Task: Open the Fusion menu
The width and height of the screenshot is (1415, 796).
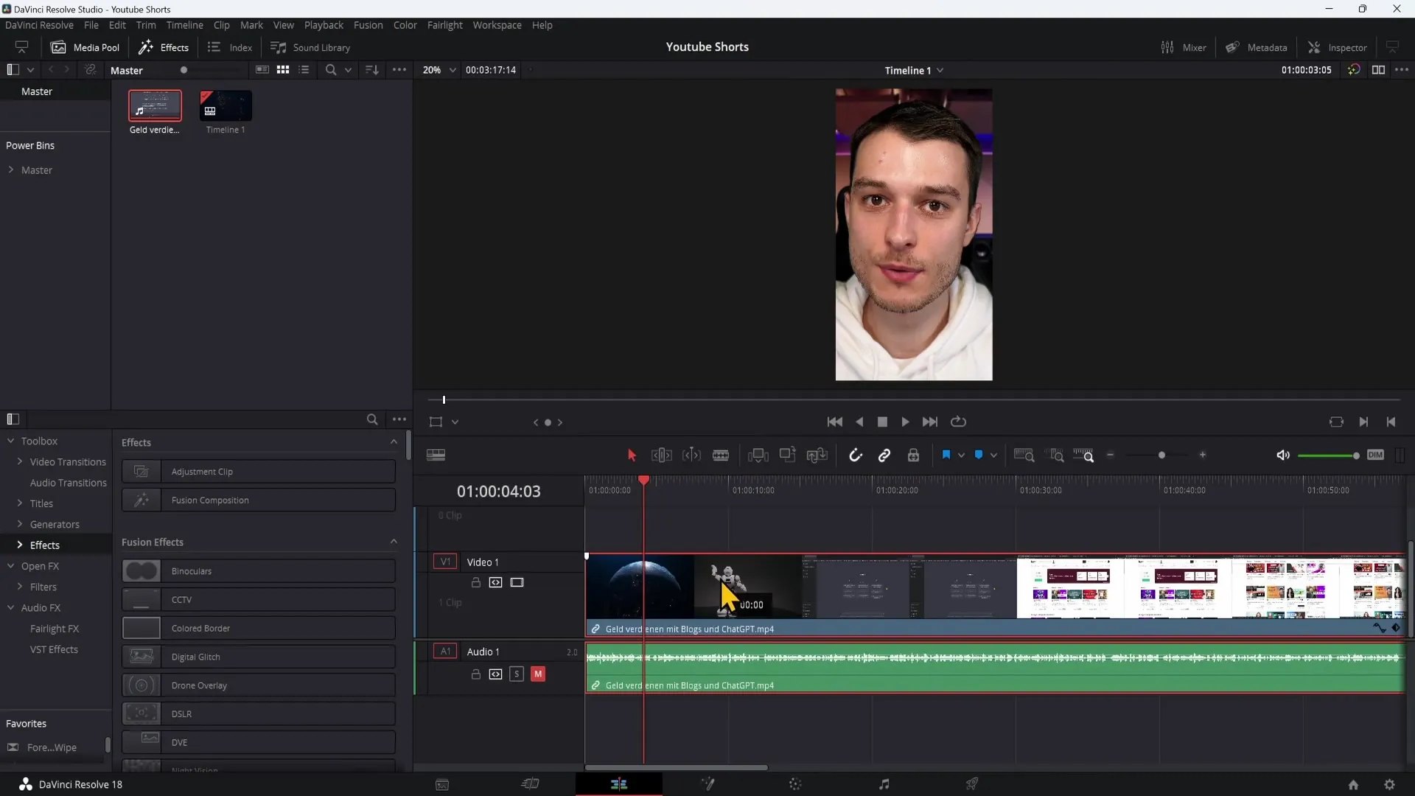Action: (368, 25)
